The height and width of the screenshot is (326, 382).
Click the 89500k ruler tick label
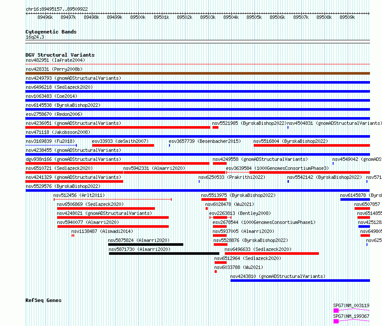pyautogui.click(x=138, y=17)
